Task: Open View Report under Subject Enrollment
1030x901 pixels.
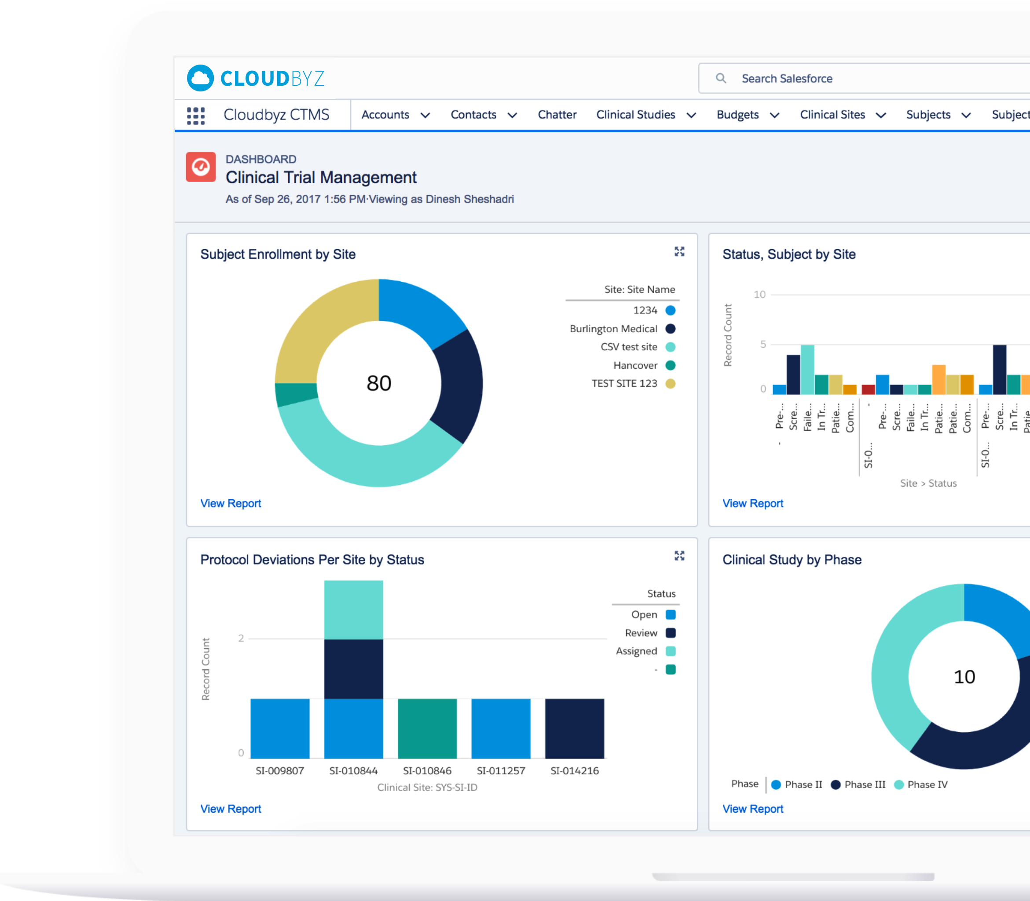Action: pos(231,503)
